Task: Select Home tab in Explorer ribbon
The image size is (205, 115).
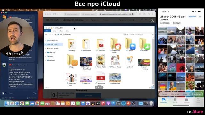Action: pyautogui.click(x=54, y=31)
